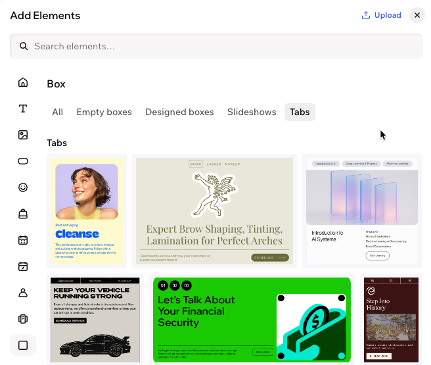Switch to the Designed boxes tab
This screenshot has height=365, width=431.
click(x=179, y=112)
